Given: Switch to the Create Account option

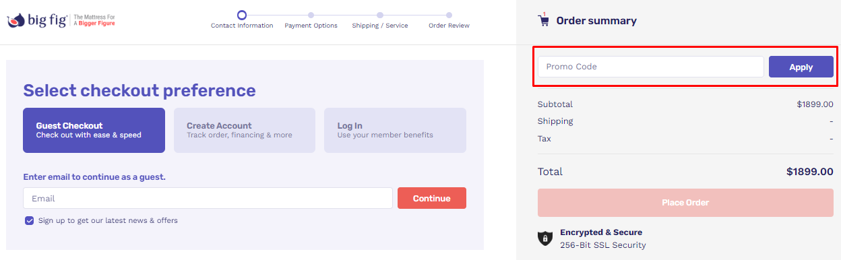Looking at the screenshot, I should [245, 131].
